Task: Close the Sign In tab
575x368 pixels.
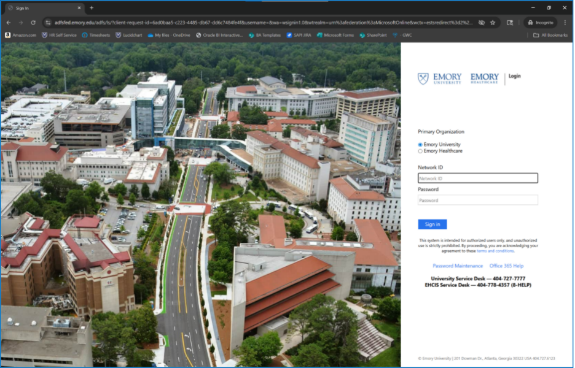Action: (79, 8)
